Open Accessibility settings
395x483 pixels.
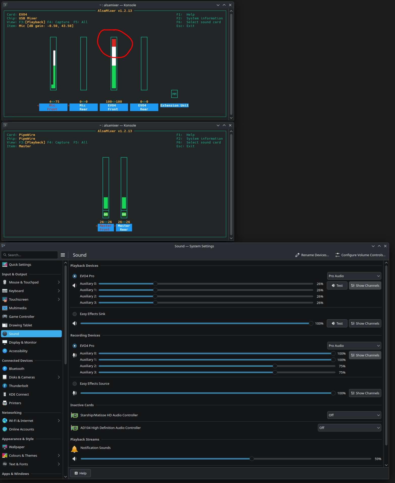coord(31,351)
